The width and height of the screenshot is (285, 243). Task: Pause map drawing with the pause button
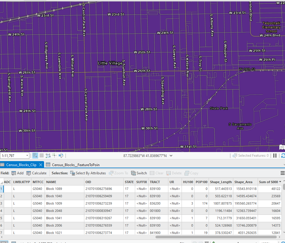(x=275, y=155)
